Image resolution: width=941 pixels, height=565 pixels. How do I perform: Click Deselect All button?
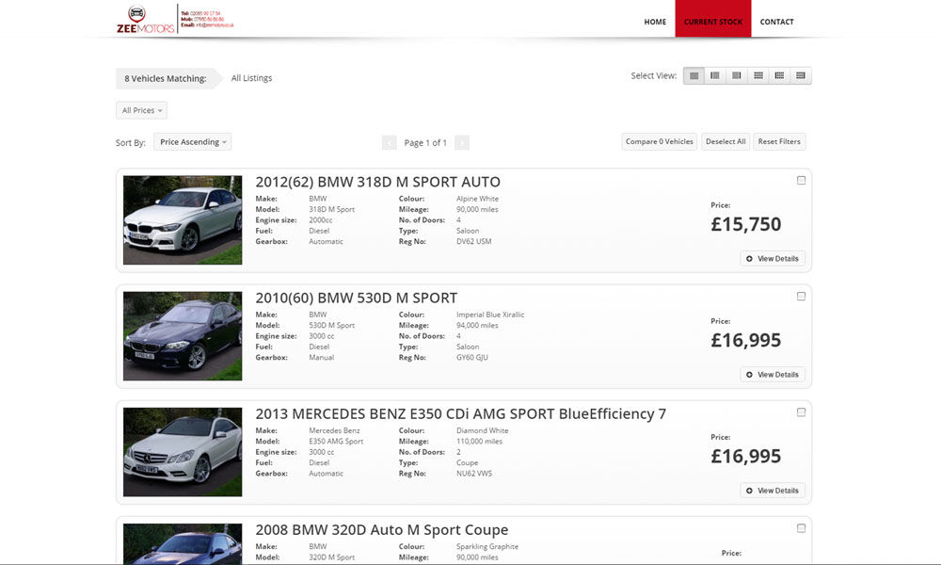click(726, 141)
